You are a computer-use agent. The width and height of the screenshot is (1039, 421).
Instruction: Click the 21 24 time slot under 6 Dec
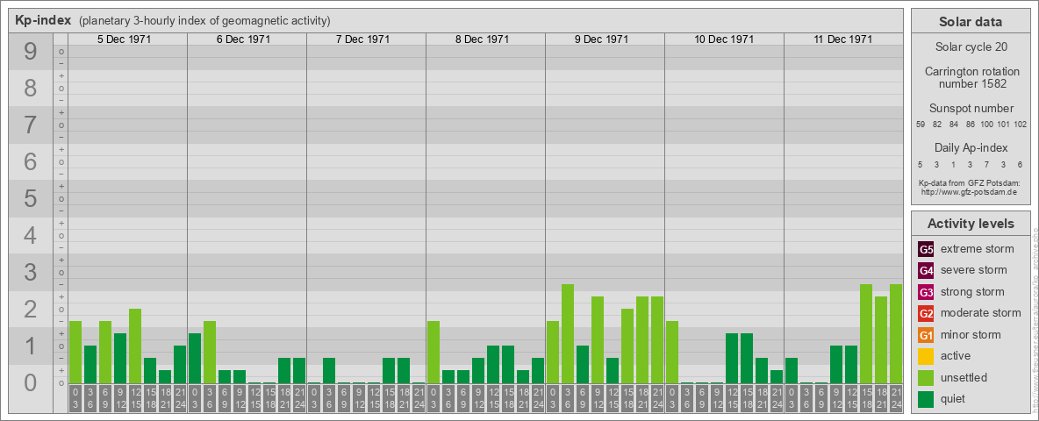(x=299, y=399)
